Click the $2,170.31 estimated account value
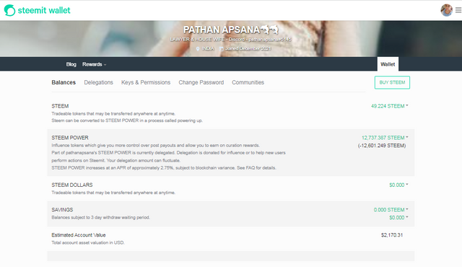This screenshot has height=267, width=462. coord(392,235)
